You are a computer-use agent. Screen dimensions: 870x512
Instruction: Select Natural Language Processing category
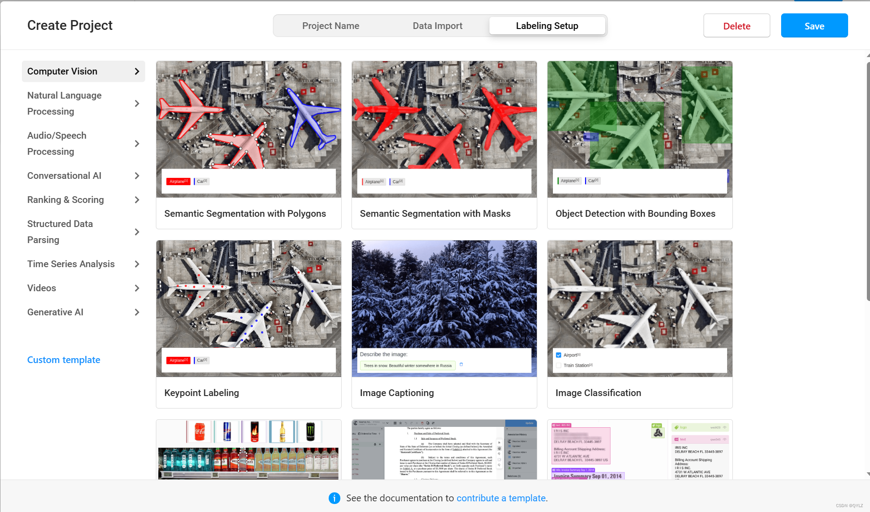tap(84, 103)
